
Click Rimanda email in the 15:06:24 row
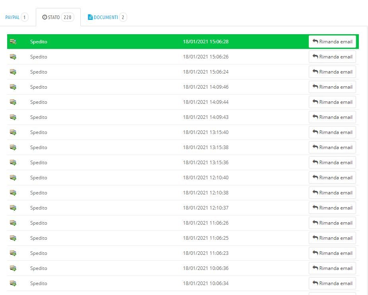[x=332, y=72]
